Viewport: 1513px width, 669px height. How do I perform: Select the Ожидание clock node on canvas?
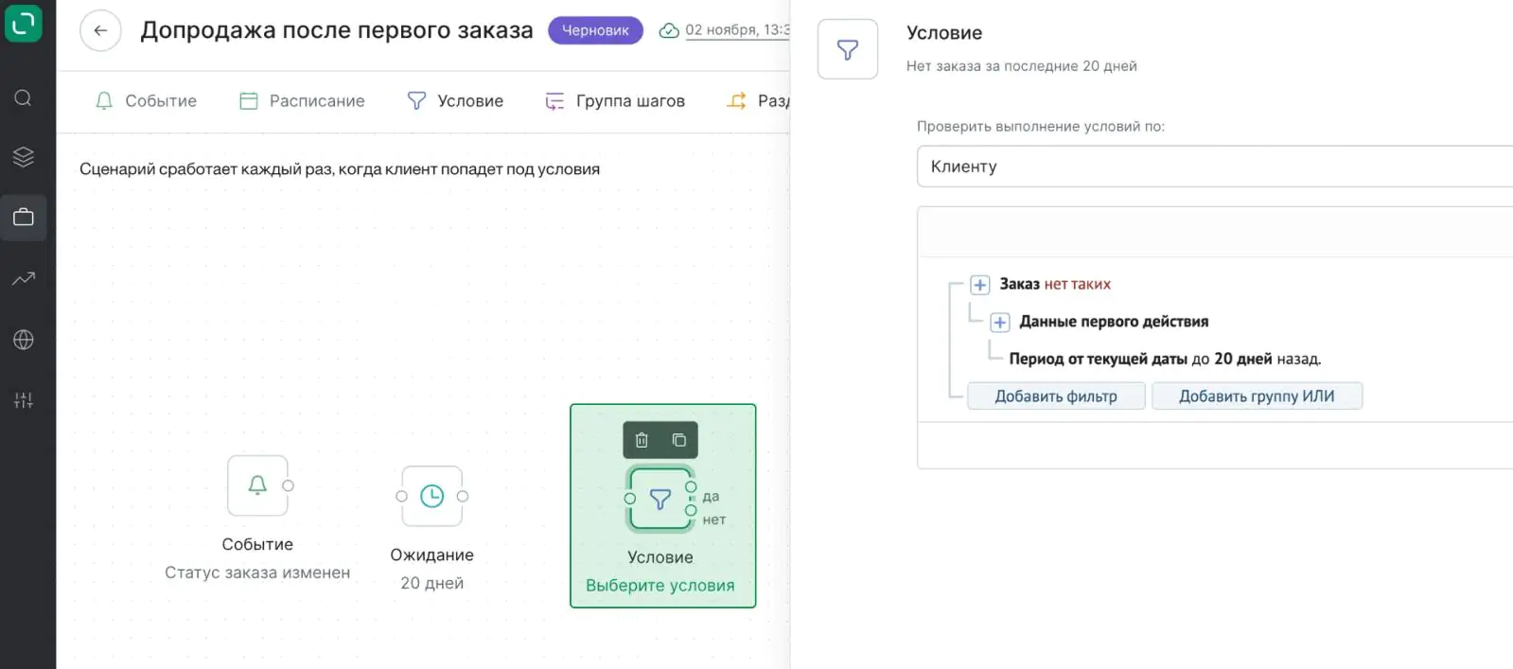(x=432, y=496)
